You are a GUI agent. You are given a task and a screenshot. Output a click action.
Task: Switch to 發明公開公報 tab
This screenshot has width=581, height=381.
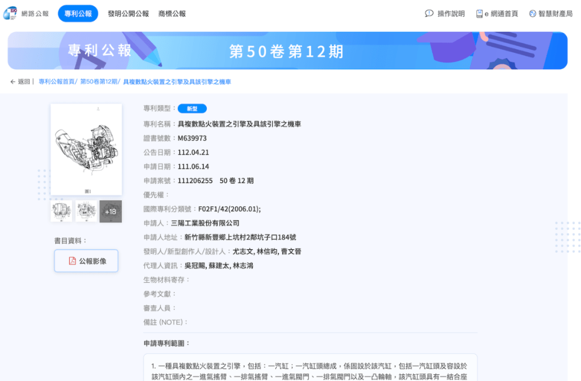click(x=128, y=14)
